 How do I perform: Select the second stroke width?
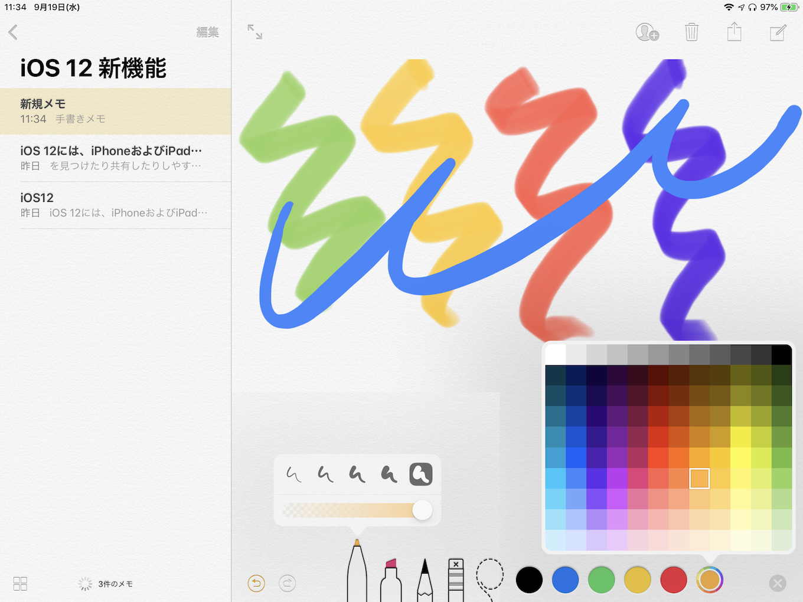[325, 474]
